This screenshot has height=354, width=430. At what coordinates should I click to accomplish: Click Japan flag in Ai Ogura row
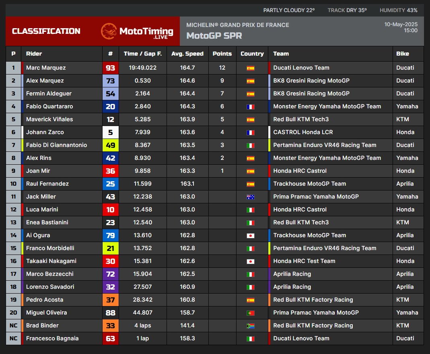click(x=250, y=236)
